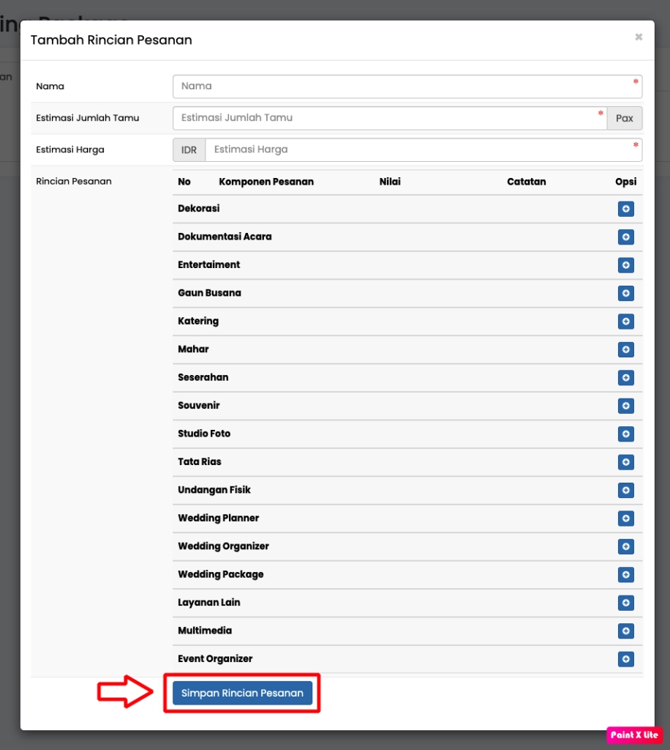Click the add icon for Tata Rias
This screenshot has height=750, width=670.
click(625, 462)
